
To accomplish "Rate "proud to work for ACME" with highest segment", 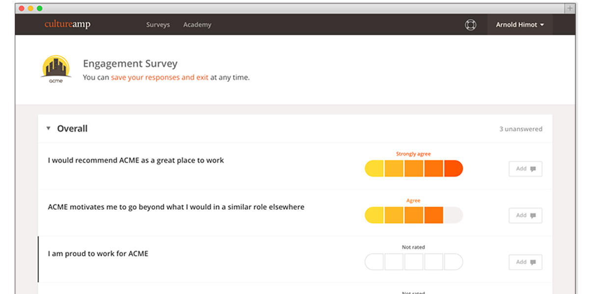I will click(x=454, y=262).
